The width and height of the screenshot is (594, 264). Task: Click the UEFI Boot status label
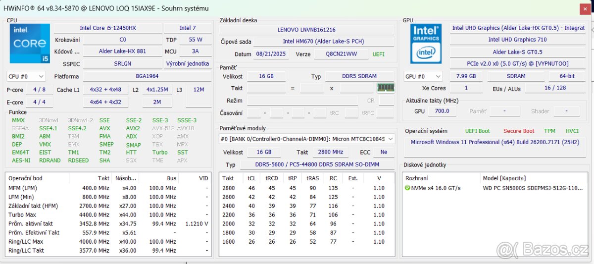477,131
